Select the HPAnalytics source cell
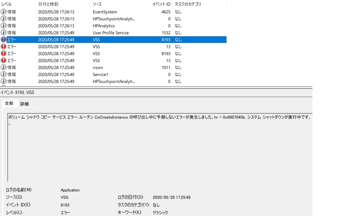 click(x=104, y=26)
